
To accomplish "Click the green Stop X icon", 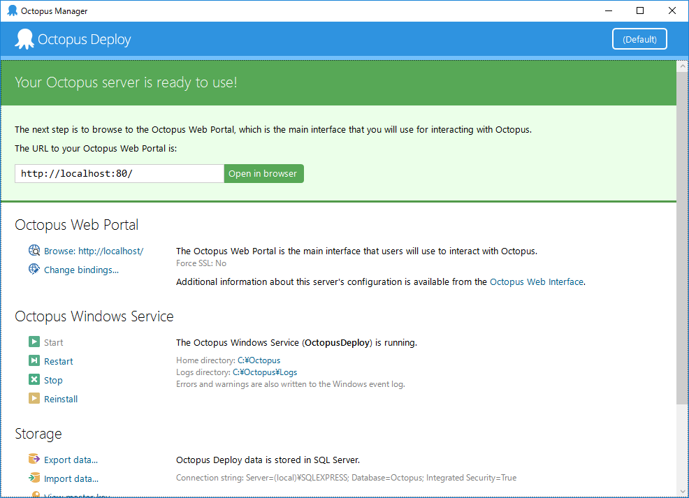I will click(34, 379).
